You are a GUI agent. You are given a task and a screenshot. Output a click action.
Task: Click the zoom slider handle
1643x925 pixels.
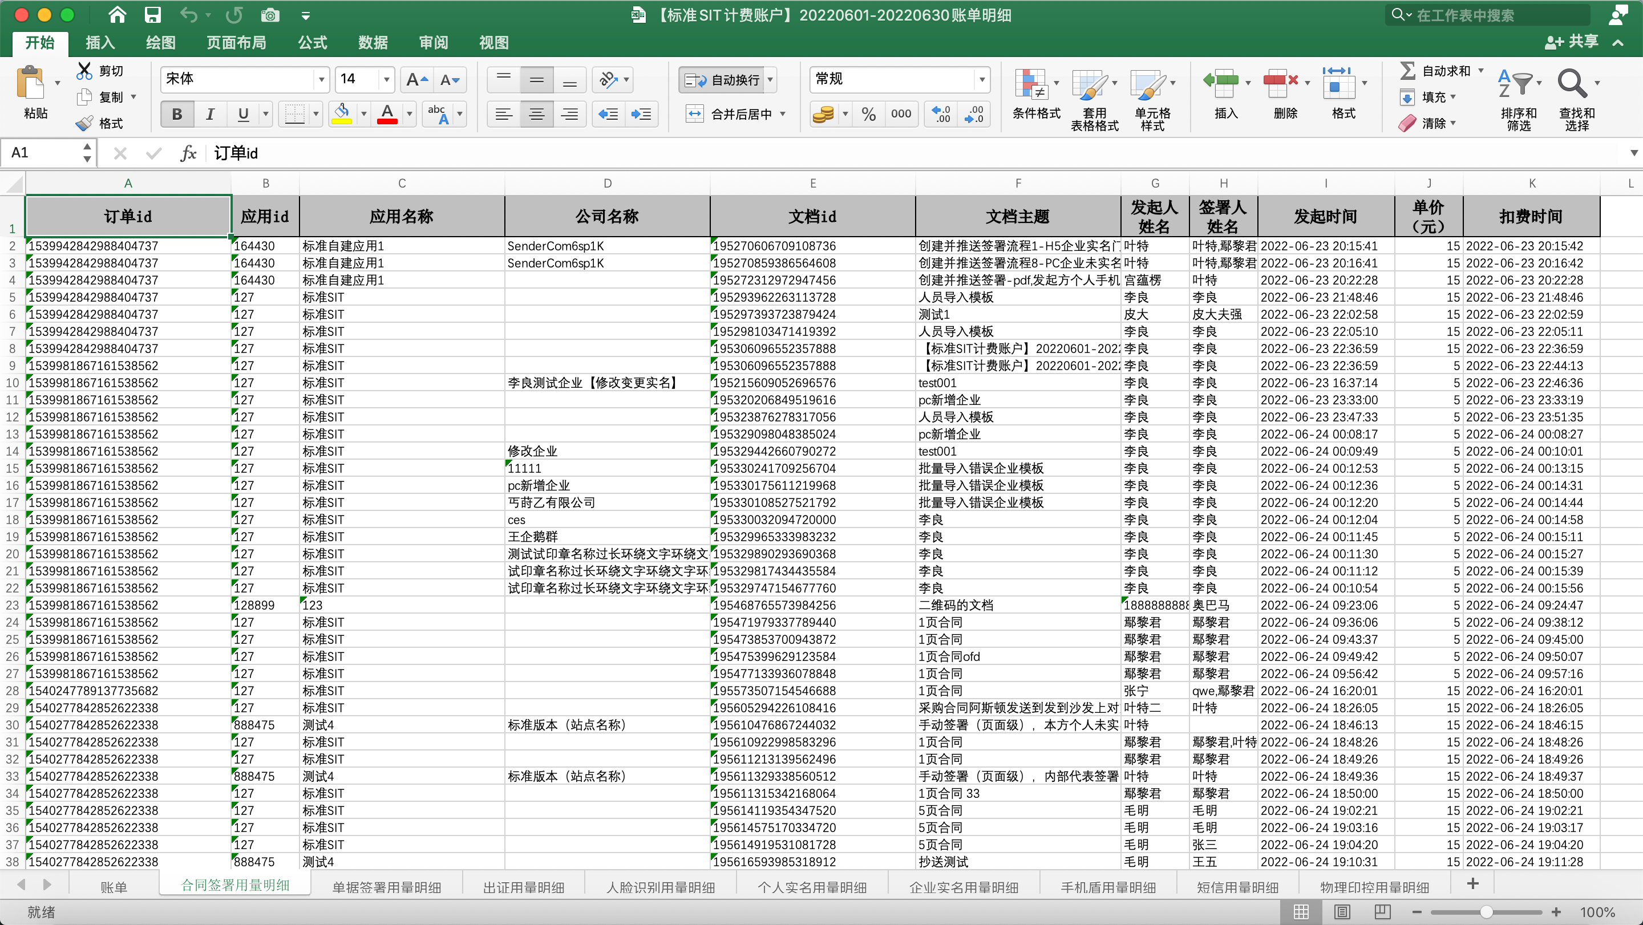point(1487,912)
